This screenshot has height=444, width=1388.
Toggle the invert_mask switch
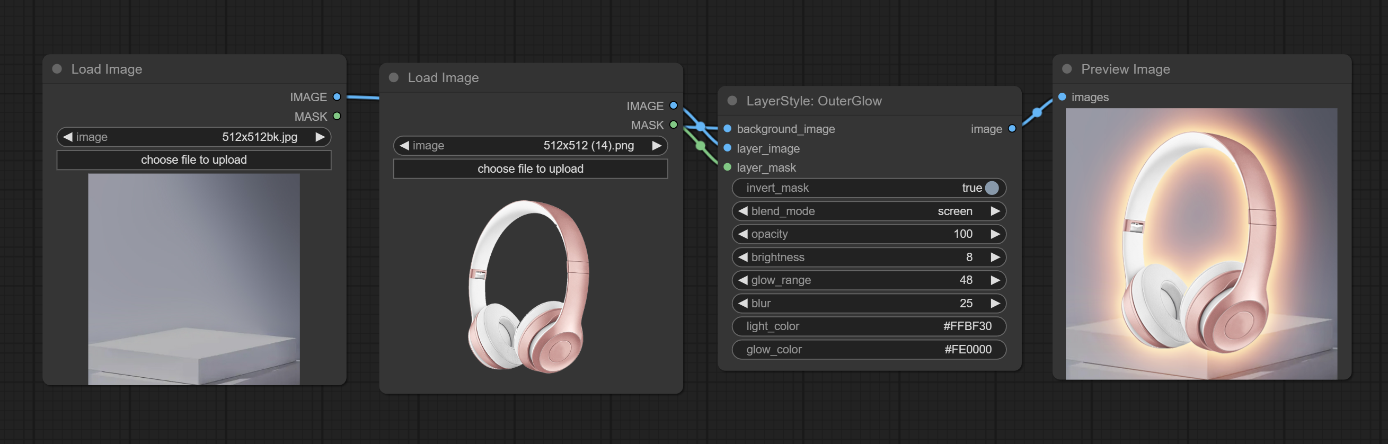(x=992, y=188)
